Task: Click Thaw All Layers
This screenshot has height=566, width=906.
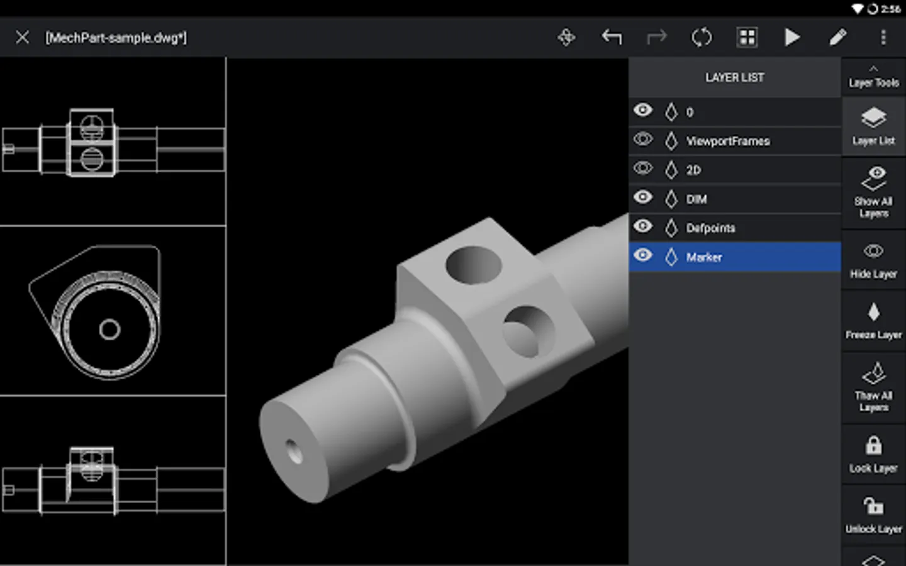Action: 873,387
